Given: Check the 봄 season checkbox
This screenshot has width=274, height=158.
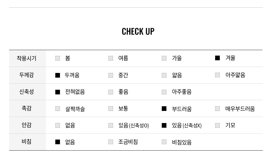Looking at the screenshot, I should [x=58, y=58].
